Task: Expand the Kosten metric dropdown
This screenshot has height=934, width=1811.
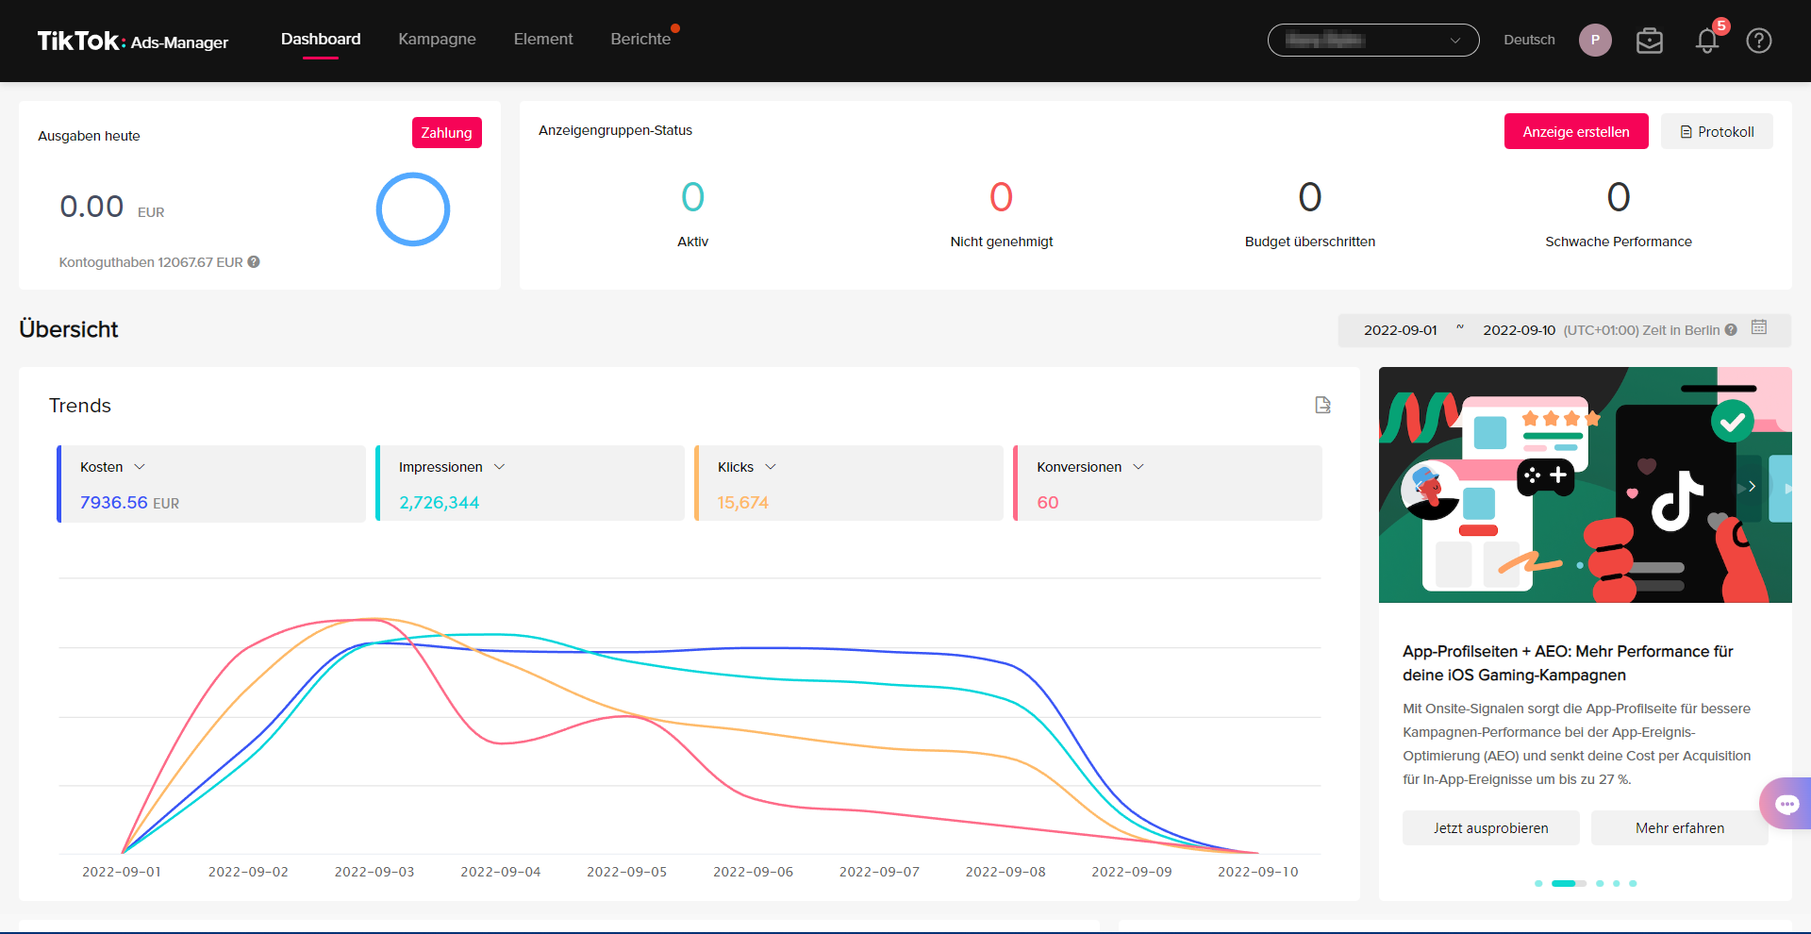Action: click(140, 467)
